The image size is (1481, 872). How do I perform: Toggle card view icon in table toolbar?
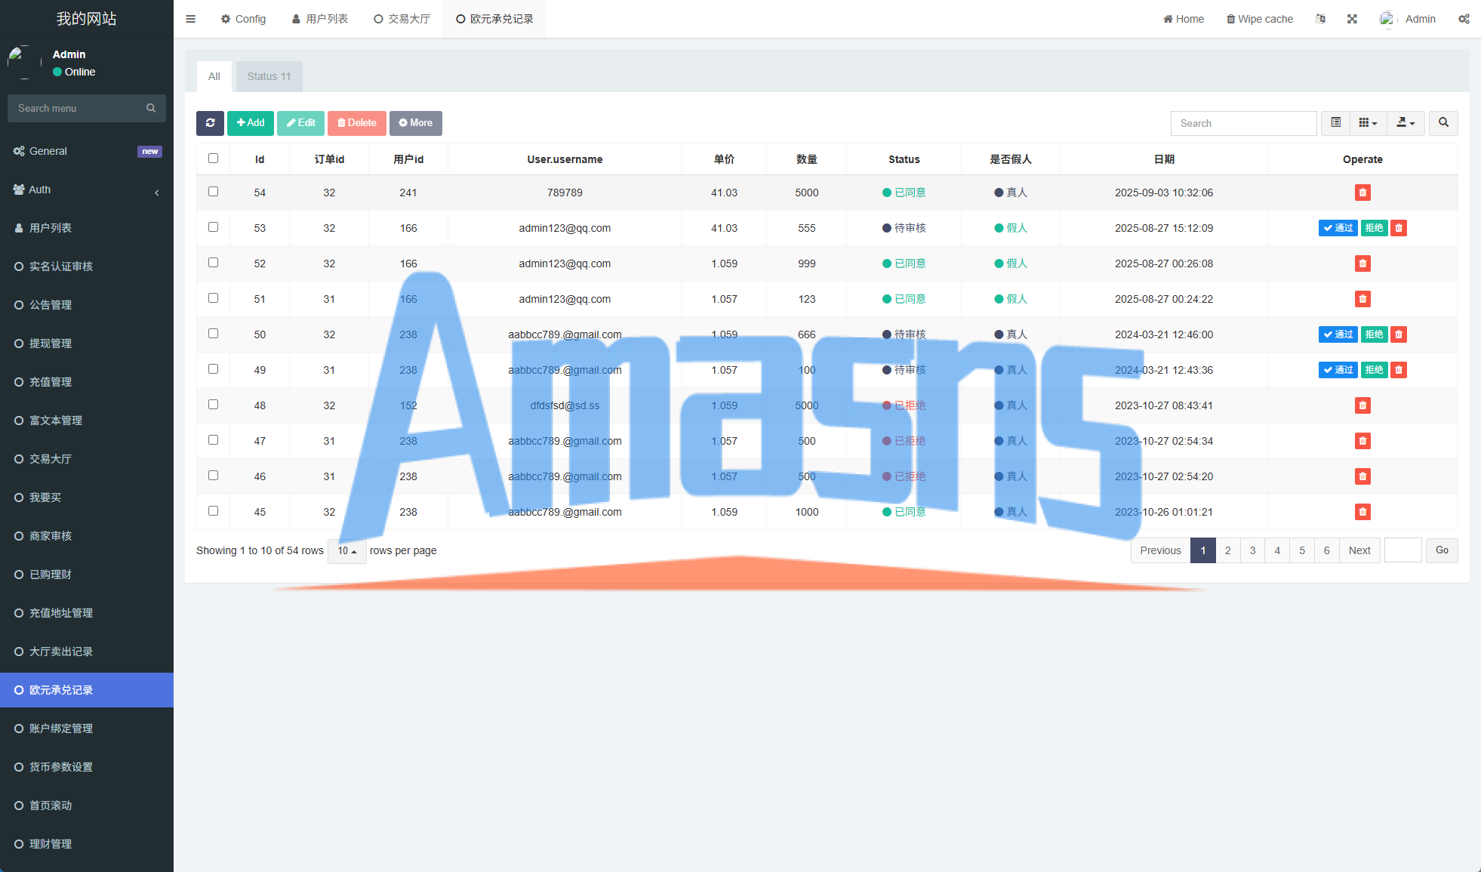pos(1335,123)
